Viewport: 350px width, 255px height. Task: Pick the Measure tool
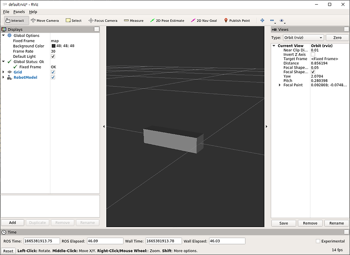[x=134, y=21]
